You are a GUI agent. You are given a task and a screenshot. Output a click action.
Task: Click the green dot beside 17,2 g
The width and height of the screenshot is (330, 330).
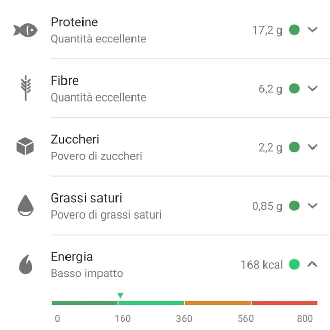point(294,29)
